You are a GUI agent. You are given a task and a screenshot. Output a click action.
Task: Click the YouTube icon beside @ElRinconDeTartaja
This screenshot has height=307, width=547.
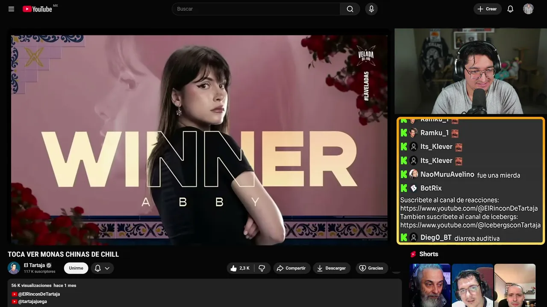[x=15, y=294]
